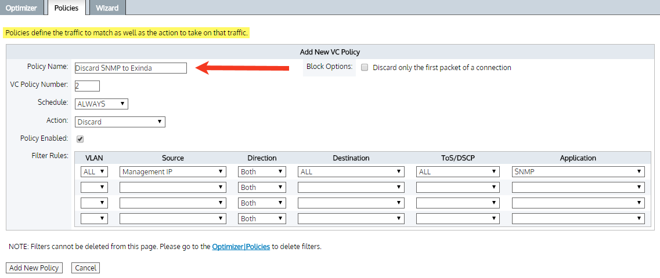Click the VC Policy Number field

coord(87,86)
